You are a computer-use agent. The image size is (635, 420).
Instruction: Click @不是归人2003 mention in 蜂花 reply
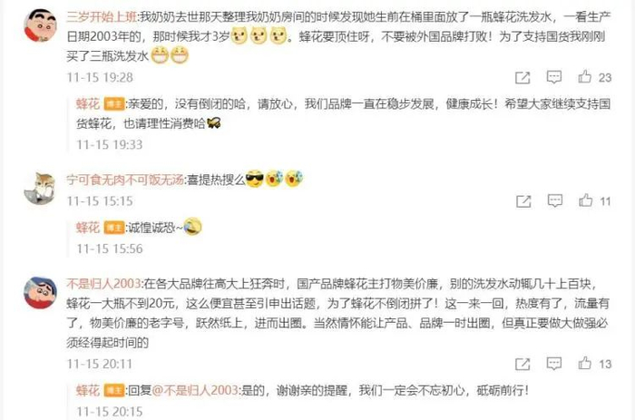click(195, 390)
